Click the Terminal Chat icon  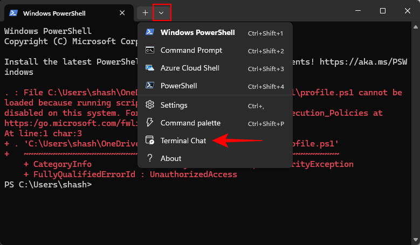pos(150,141)
